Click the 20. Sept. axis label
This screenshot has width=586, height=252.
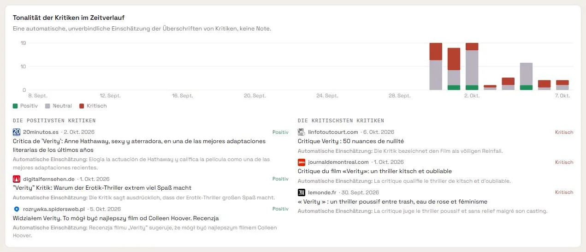[x=255, y=96]
